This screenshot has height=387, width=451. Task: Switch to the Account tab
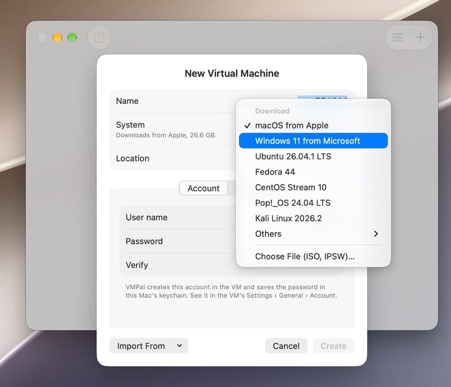(203, 188)
